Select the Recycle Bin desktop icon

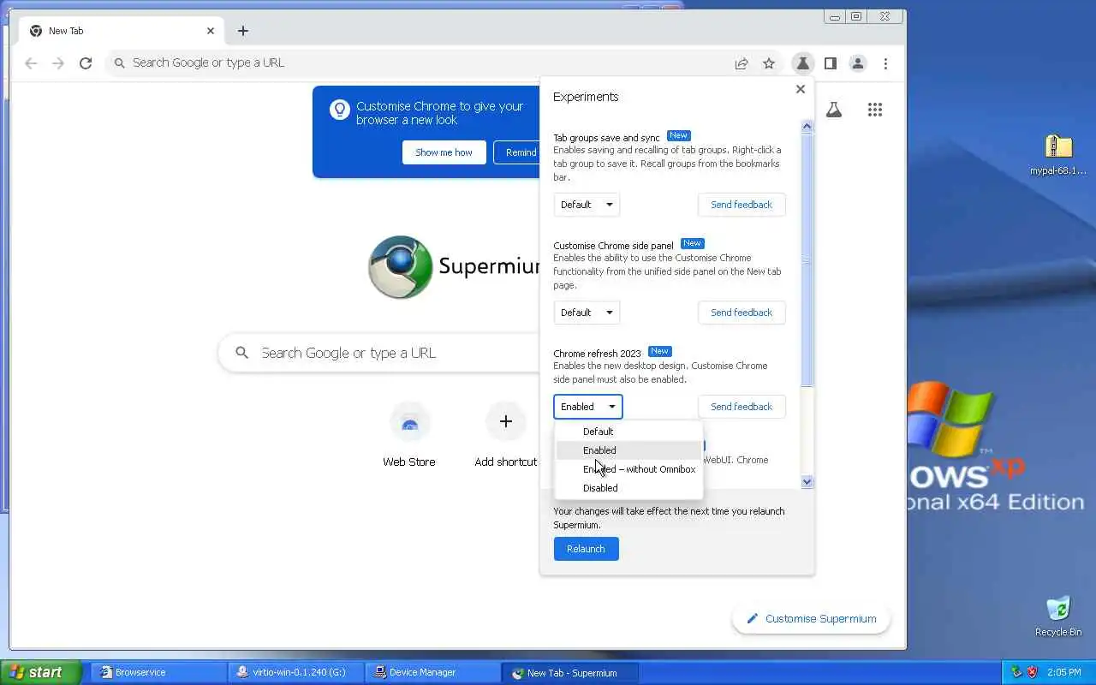point(1058,616)
